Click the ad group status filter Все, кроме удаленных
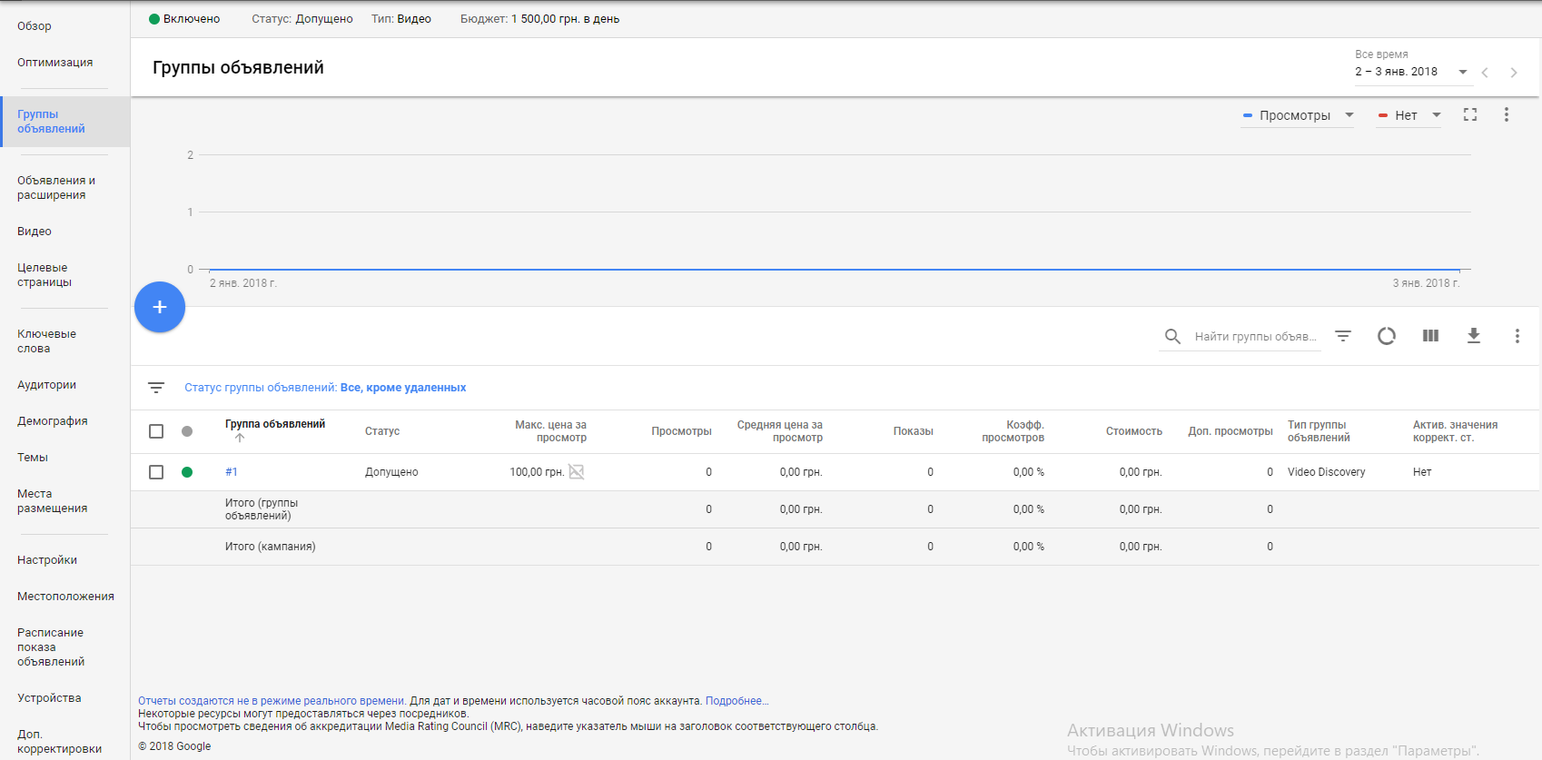Screen dimensions: 1542x760 (403, 388)
